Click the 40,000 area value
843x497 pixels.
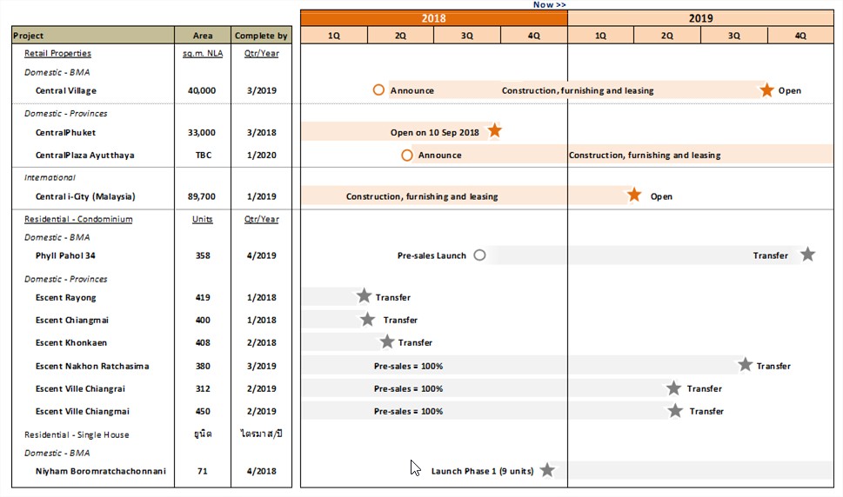202,90
